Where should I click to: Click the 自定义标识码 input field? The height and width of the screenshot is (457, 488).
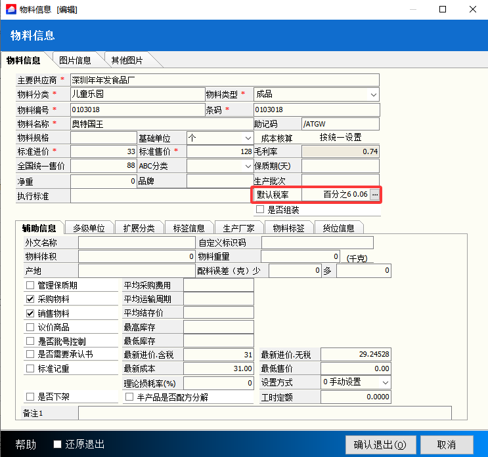(317, 243)
